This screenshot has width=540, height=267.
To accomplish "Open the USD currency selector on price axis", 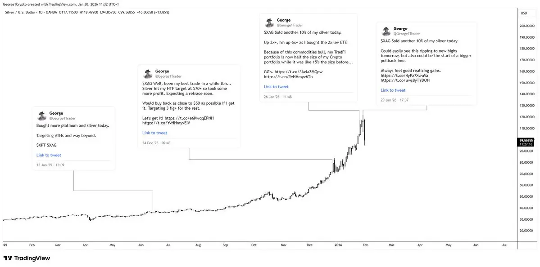I will pos(524,13).
